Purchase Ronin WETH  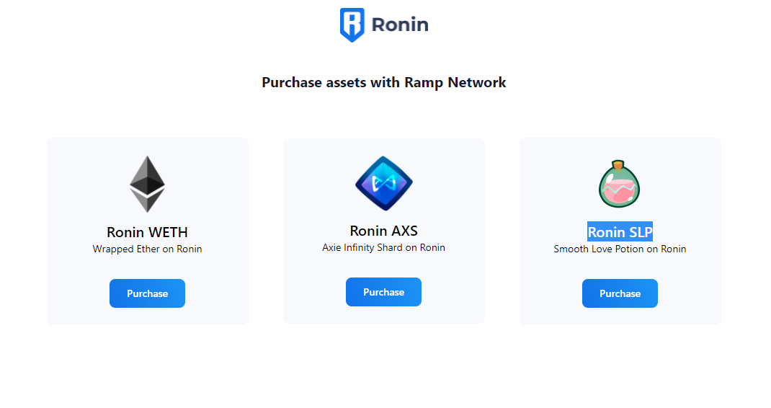[147, 293]
